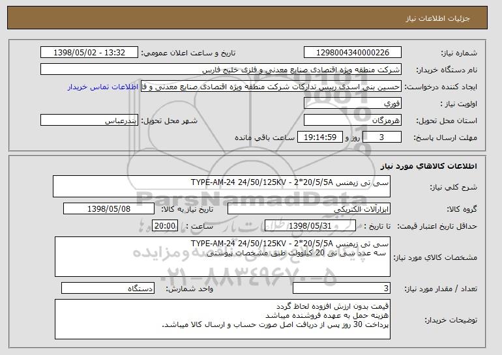The height and width of the screenshot is (355, 502).
Task: Click the label تاریخ و ساعت اعلان عمومی
Action: pos(188,53)
